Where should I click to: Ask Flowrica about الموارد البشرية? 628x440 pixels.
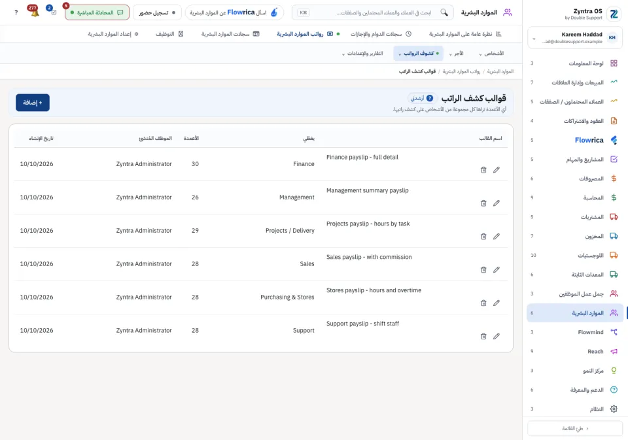[x=234, y=12]
